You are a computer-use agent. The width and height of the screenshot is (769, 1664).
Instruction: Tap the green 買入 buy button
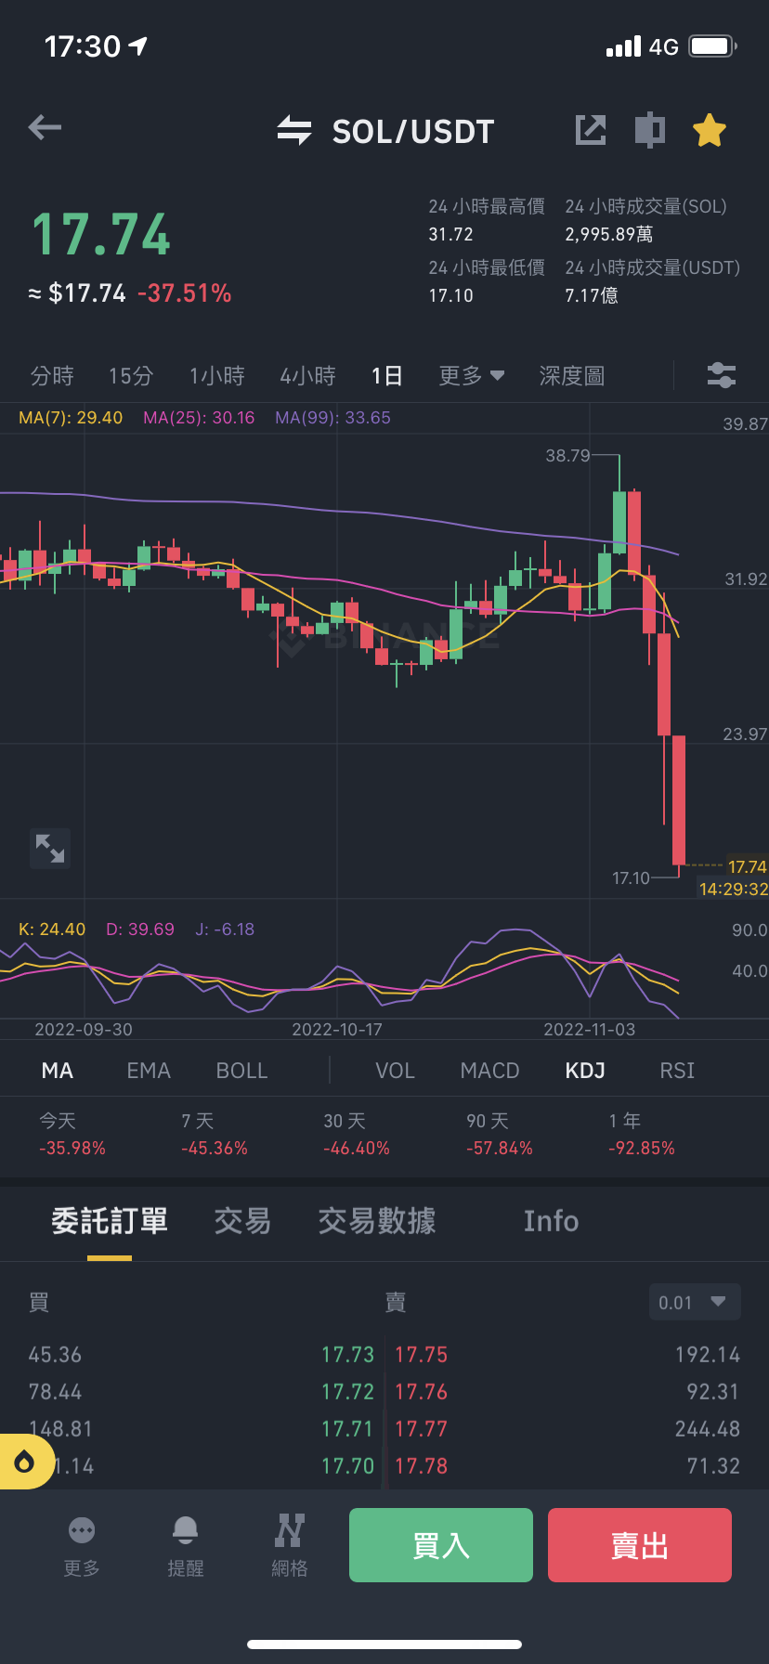point(441,1545)
